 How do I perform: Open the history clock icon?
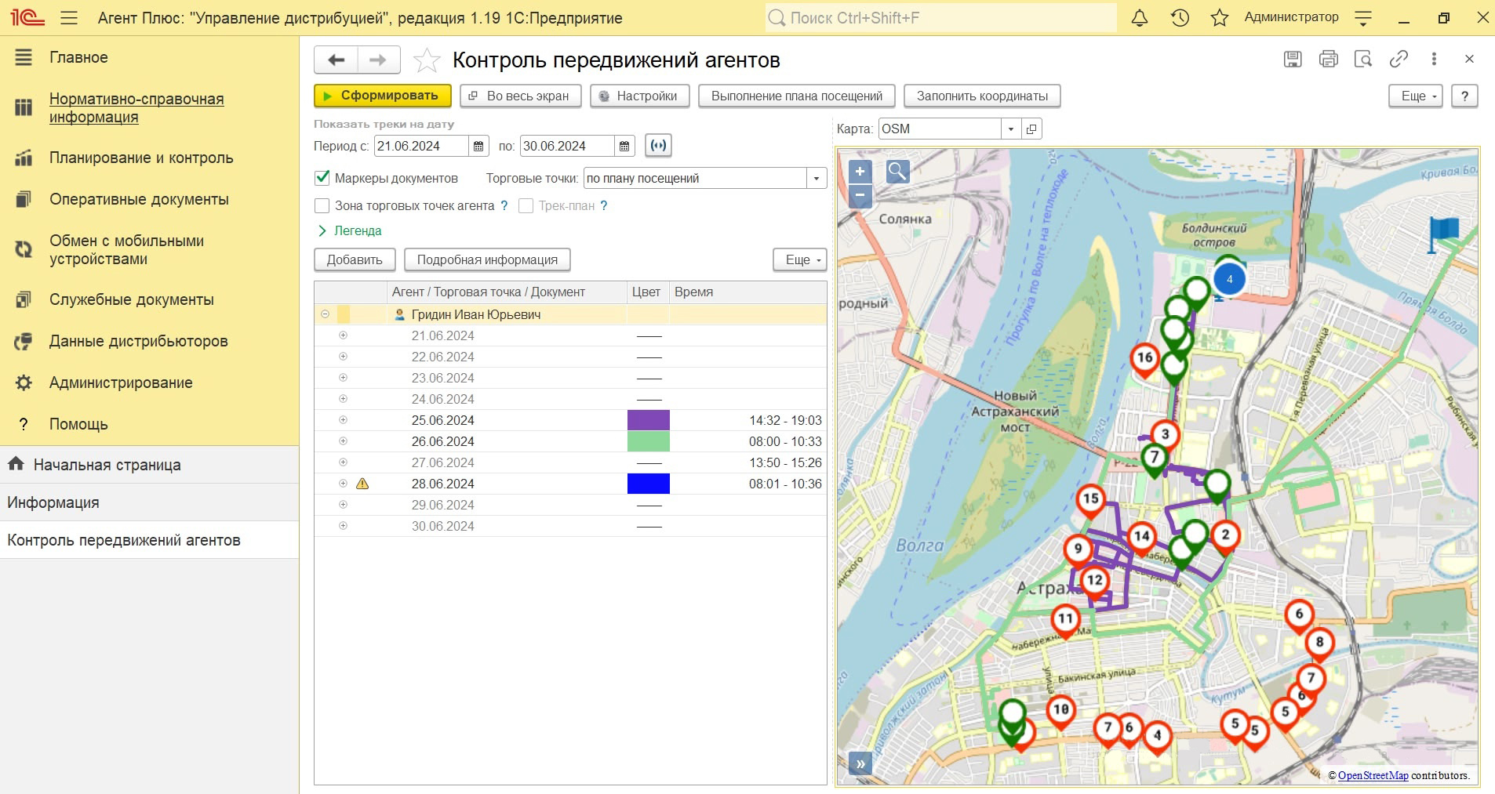point(1180,18)
